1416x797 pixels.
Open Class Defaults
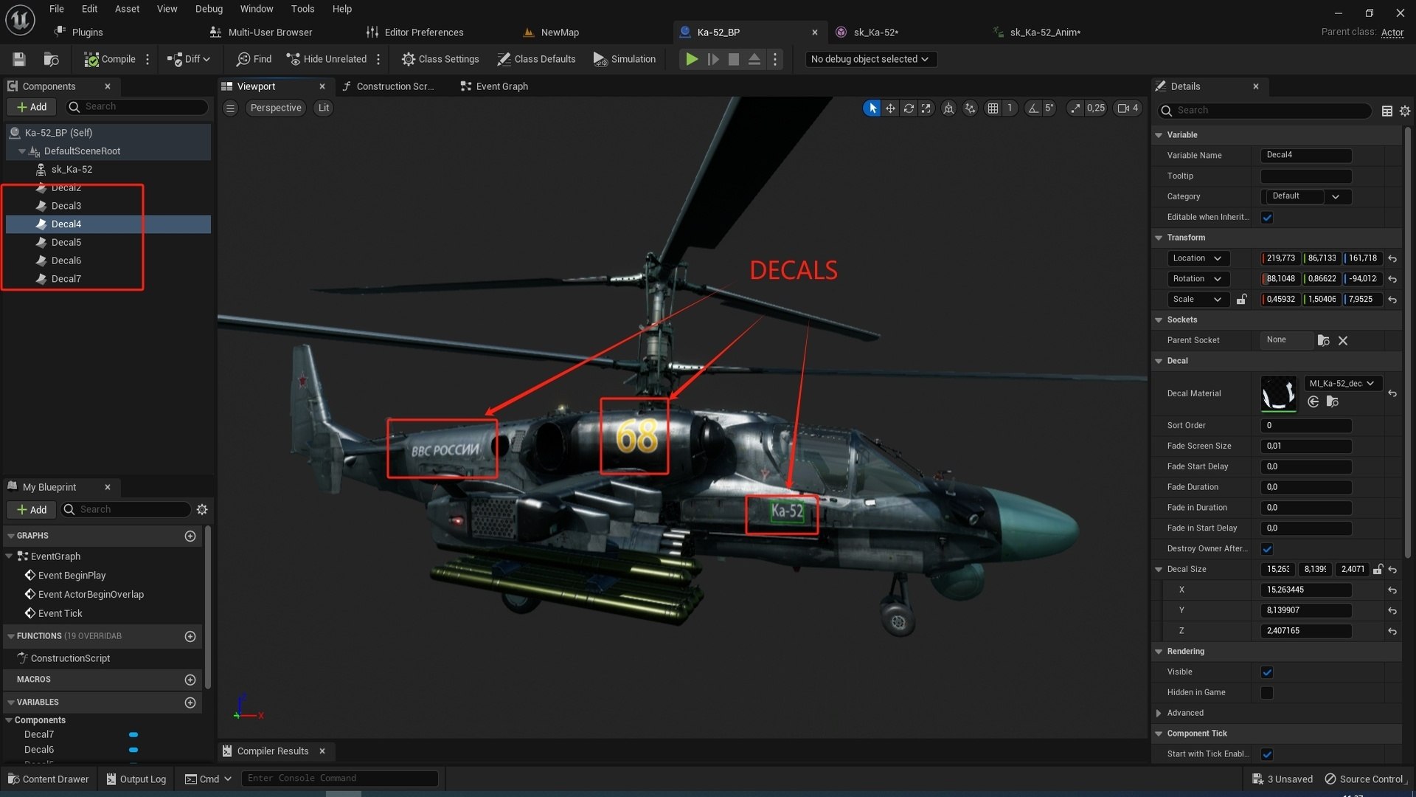(536, 59)
